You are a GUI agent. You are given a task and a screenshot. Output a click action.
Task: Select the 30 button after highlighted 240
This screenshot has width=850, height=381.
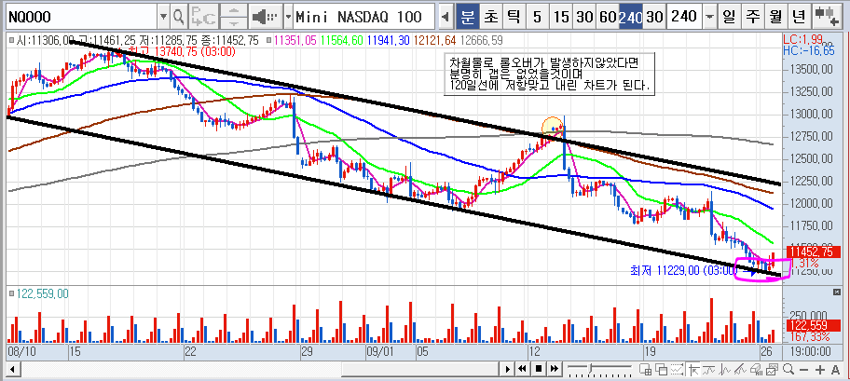click(654, 17)
